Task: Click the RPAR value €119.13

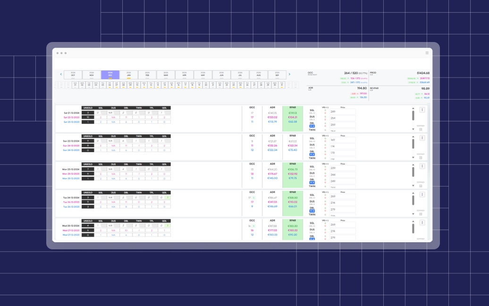Action: (293, 113)
